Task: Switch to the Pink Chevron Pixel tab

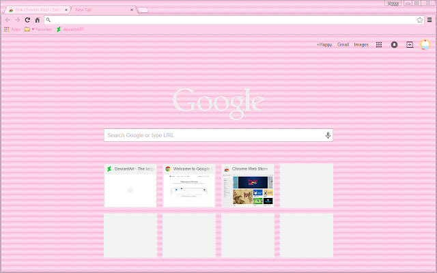Action: pos(36,10)
